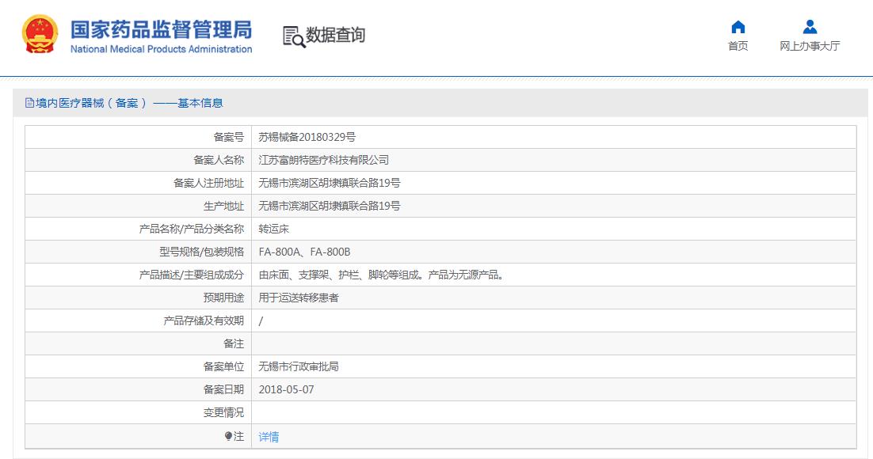The height and width of the screenshot is (459, 873).
Task: Select registered address in 备案人注册地址 row
Action: [329, 183]
